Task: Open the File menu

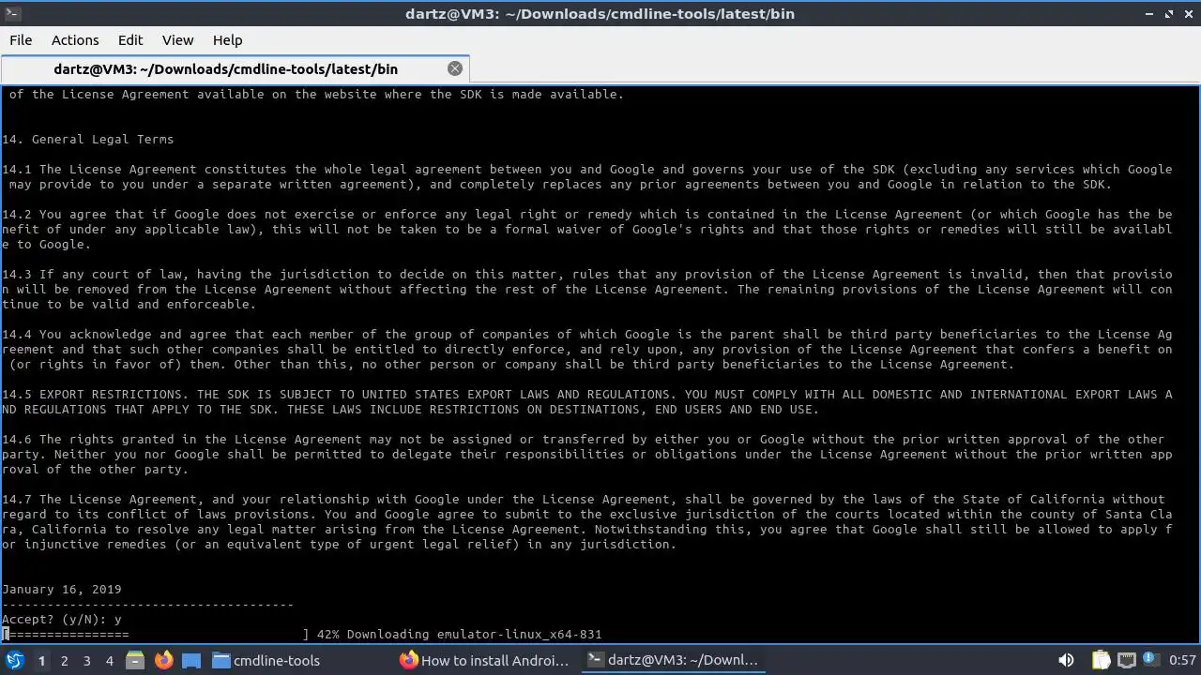Action: click(x=21, y=39)
